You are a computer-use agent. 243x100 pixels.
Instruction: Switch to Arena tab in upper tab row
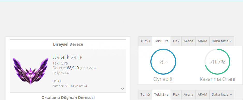coord(188,41)
